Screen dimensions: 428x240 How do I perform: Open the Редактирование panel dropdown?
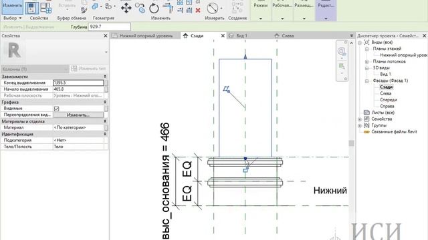pos(326,19)
